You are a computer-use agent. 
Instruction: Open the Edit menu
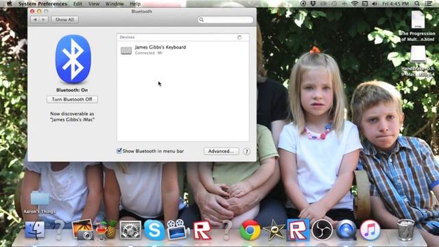pos(78,3)
